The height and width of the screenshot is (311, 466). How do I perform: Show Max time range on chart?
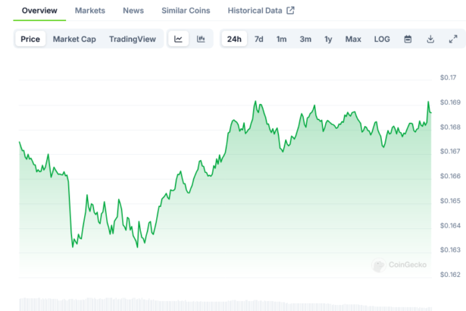[x=353, y=39]
